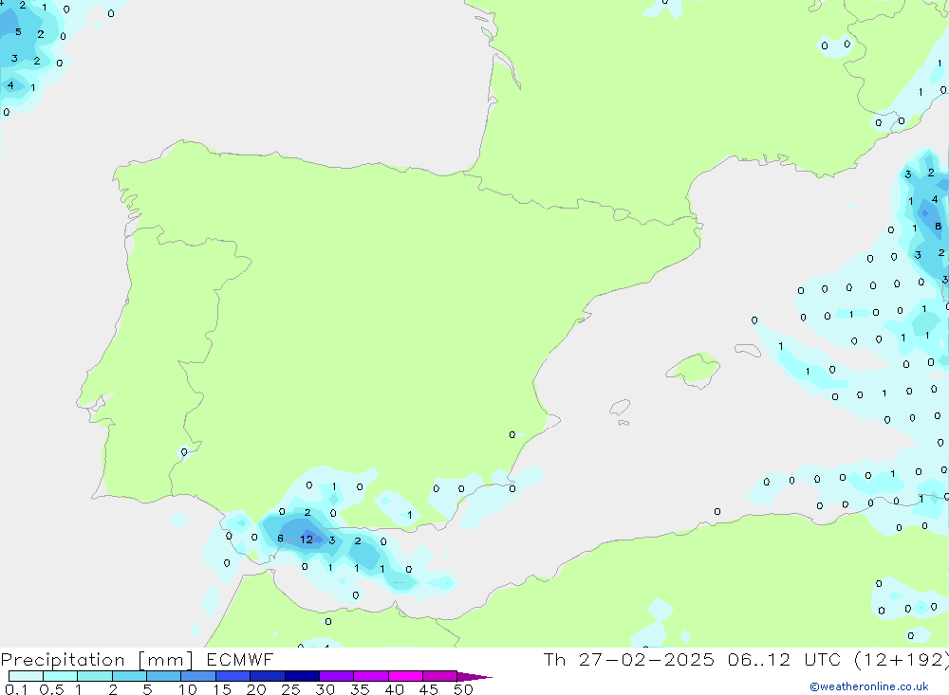Click the legend label '50'
The width and height of the screenshot is (949, 695).
463,689
